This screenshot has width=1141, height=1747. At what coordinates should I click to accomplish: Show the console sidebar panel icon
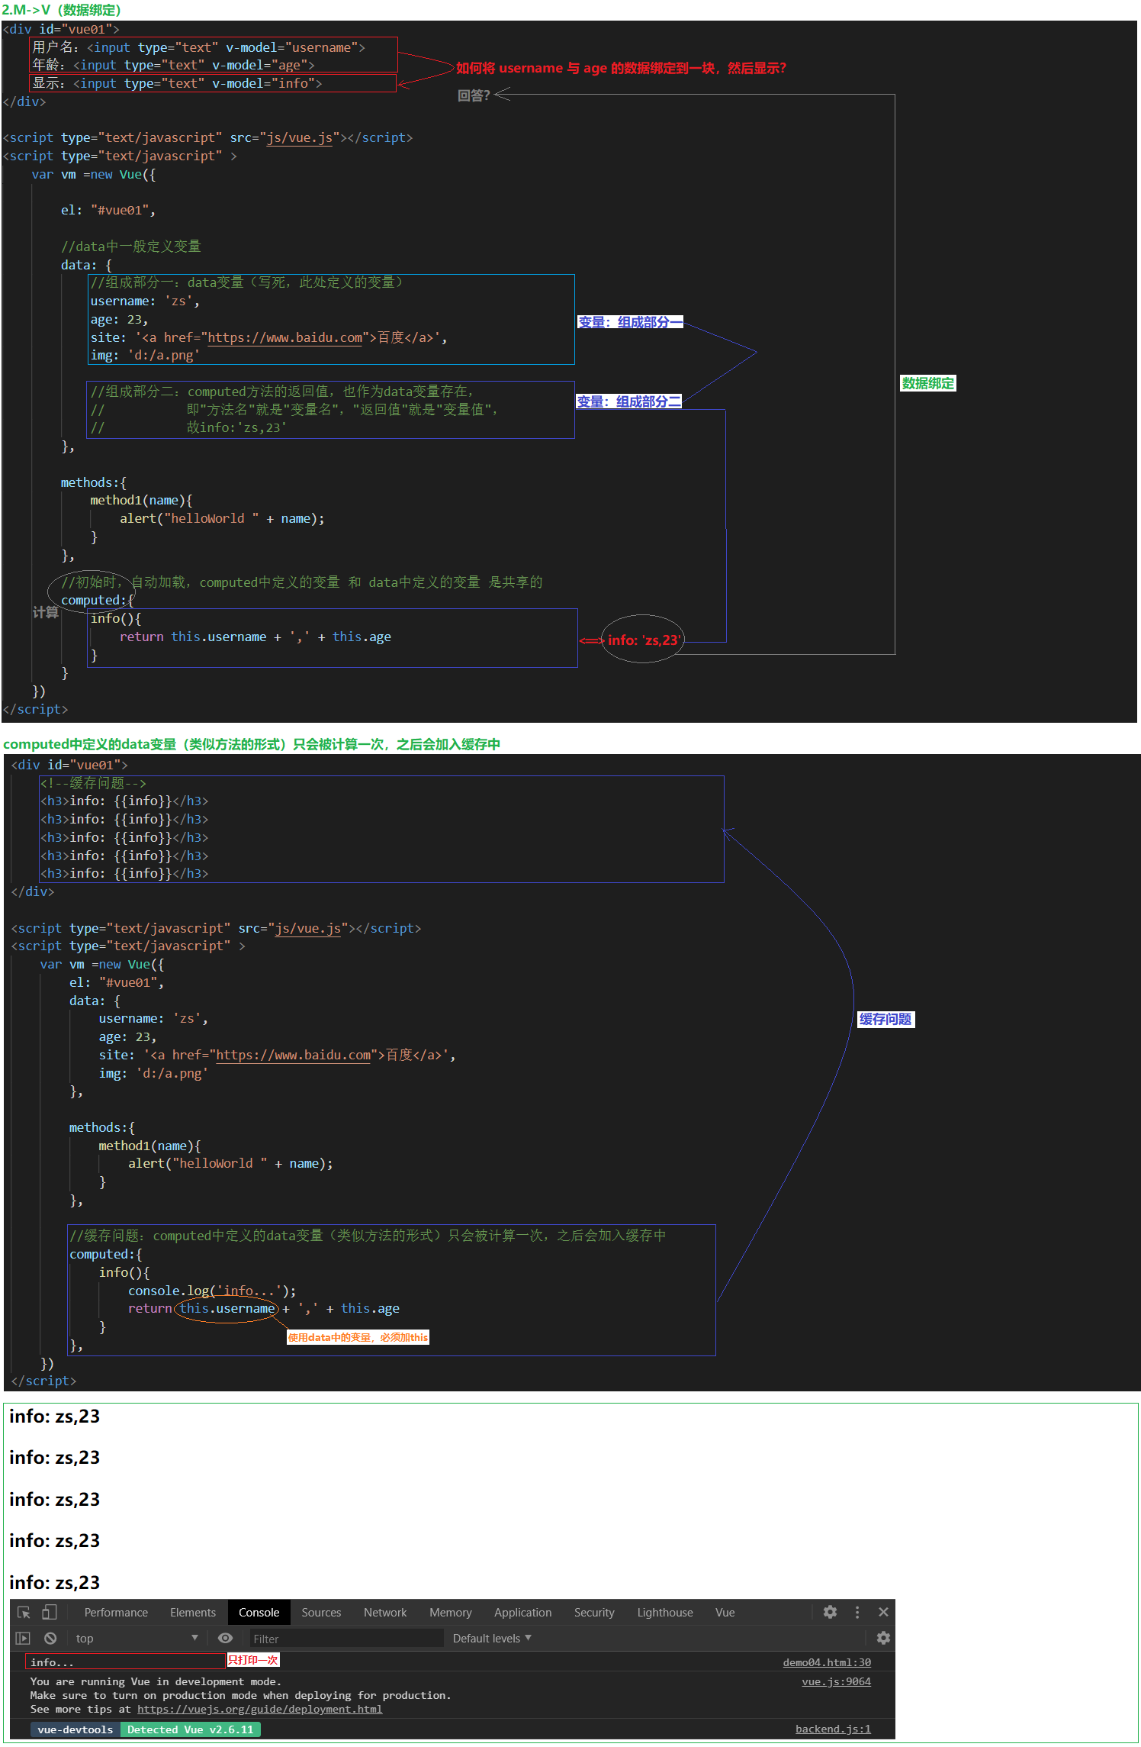(23, 1638)
